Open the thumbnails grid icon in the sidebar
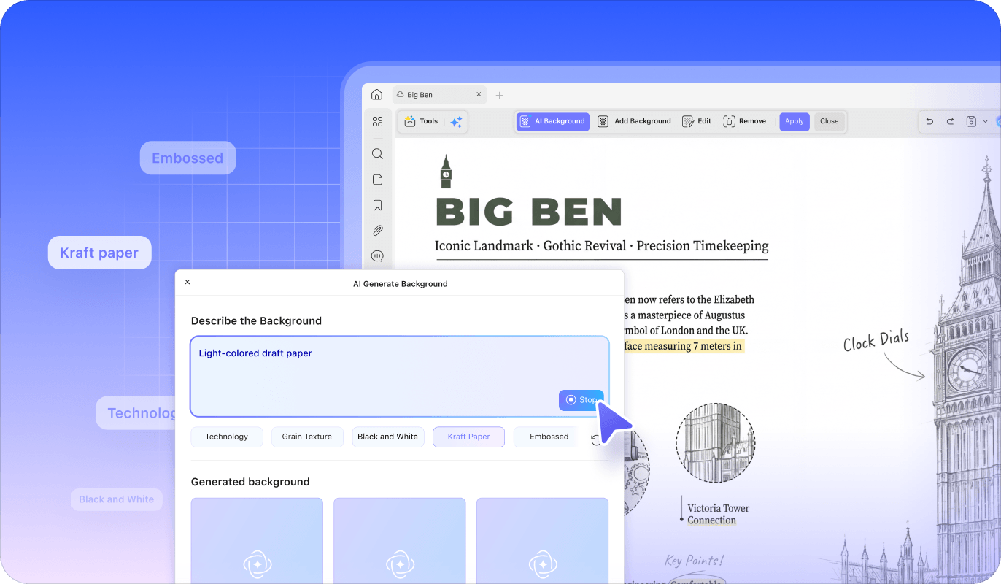 (377, 122)
